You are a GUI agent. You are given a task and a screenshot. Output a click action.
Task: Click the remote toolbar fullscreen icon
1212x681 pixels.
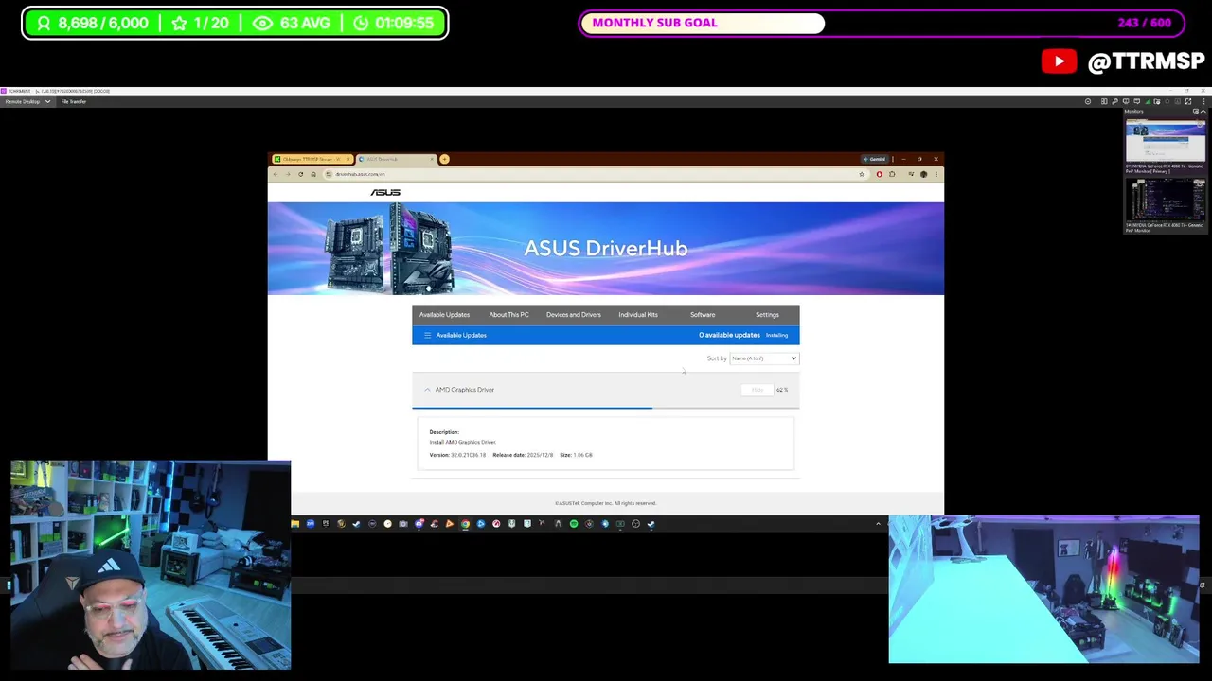(1188, 101)
